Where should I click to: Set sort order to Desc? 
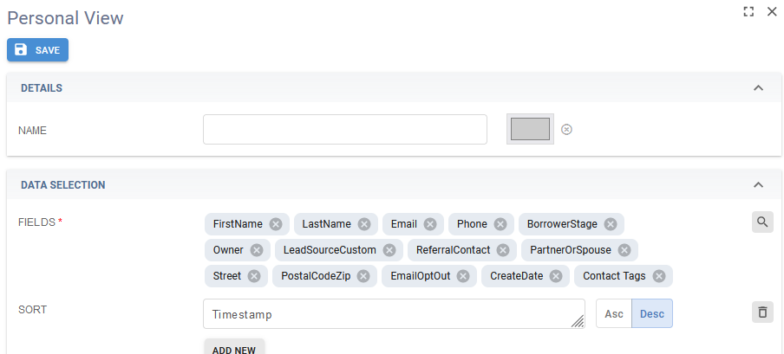(x=652, y=314)
